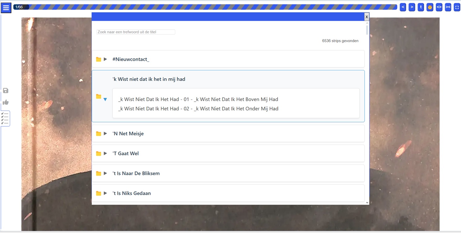The image size is (461, 233).
Task: Focus the title keyword search field
Action: tap(136, 32)
